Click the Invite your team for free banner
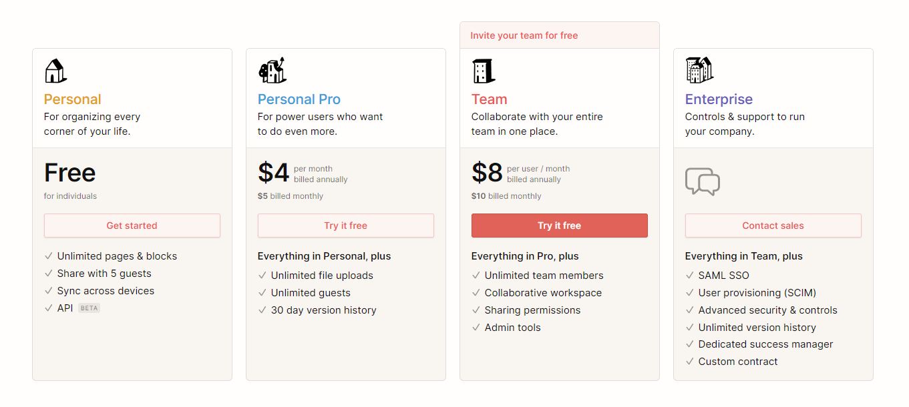 pyautogui.click(x=560, y=35)
